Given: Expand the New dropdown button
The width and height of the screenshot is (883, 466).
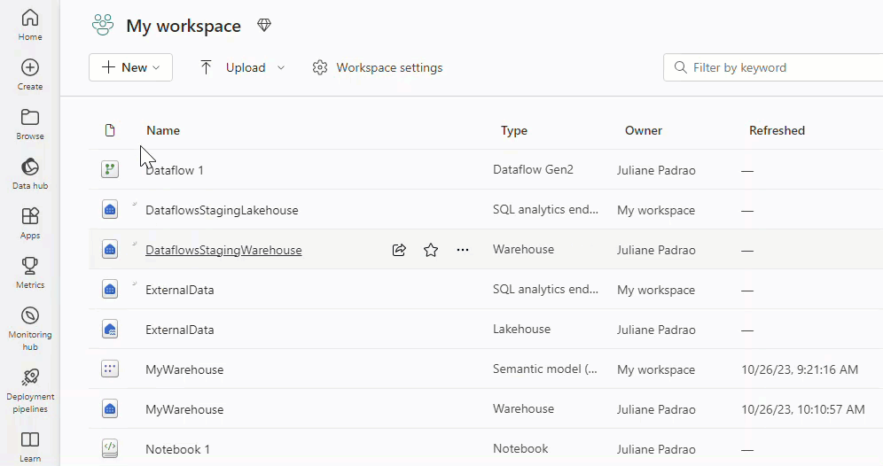Looking at the screenshot, I should [x=130, y=67].
